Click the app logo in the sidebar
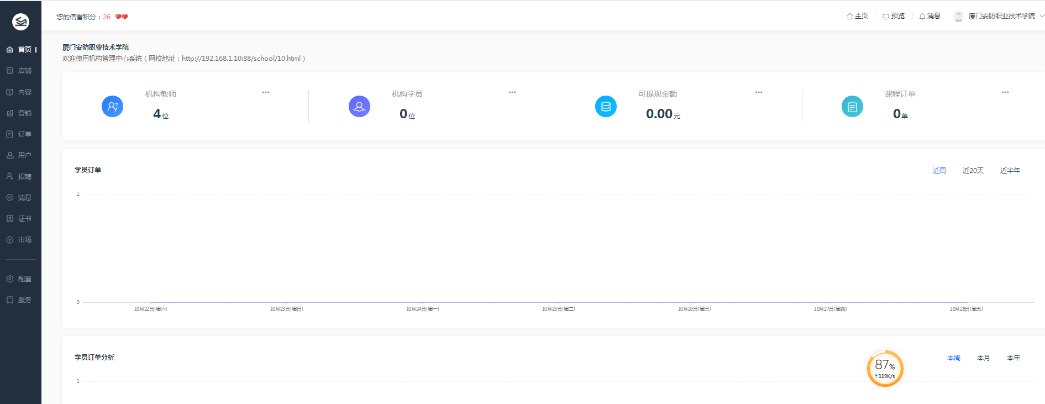 20,22
